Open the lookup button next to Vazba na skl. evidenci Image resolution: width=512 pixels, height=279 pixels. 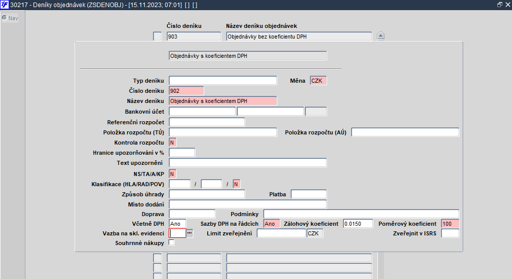coord(189,233)
